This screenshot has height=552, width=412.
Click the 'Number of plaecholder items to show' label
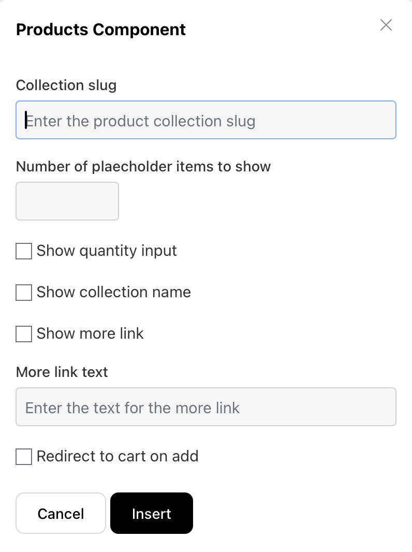[143, 167]
